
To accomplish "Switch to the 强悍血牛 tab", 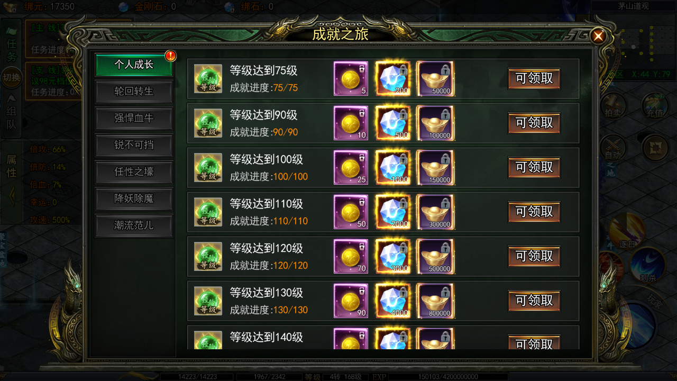I will click(x=134, y=119).
